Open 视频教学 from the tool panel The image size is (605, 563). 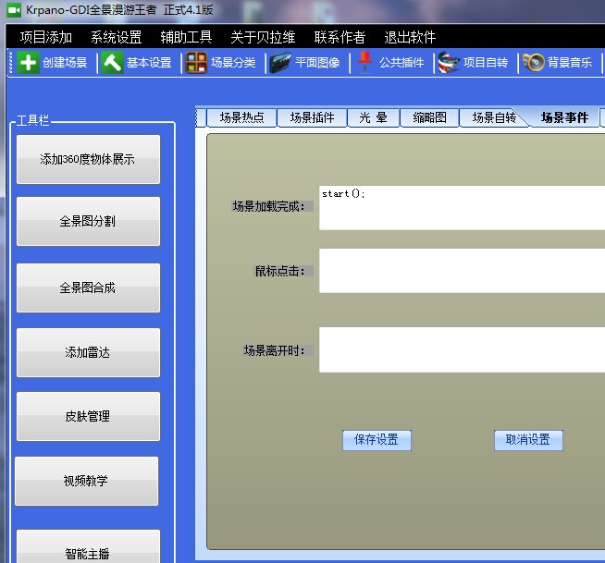click(x=86, y=481)
